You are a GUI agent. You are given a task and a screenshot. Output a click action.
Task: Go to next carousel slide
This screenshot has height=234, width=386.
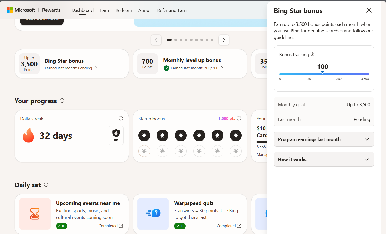tap(224, 40)
